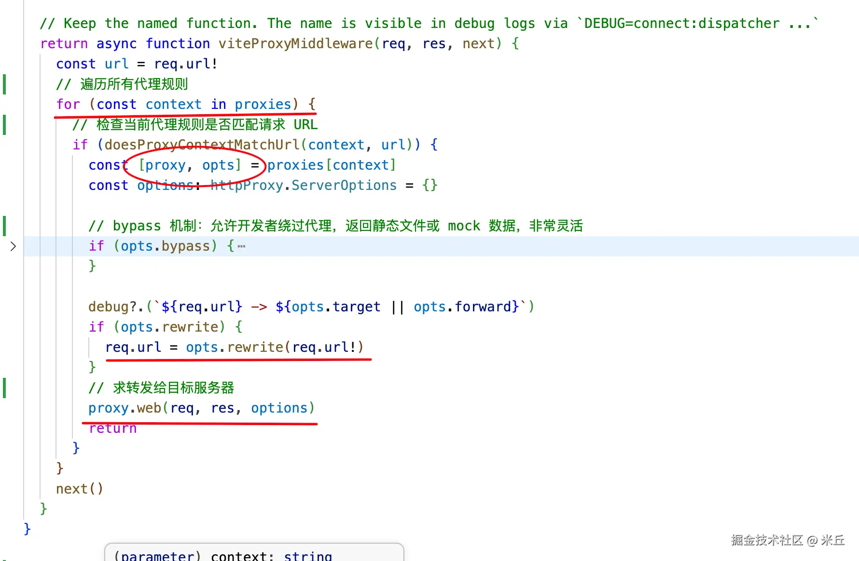This screenshot has height=561, width=859.
Task: Click the [proxy, opts] destructuring pattern
Action: [x=190, y=165]
